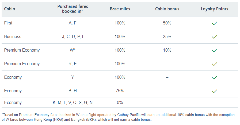This screenshot has width=240, height=125.
Task: Select the 25% cabin bonus for Business
Action: (x=167, y=36)
